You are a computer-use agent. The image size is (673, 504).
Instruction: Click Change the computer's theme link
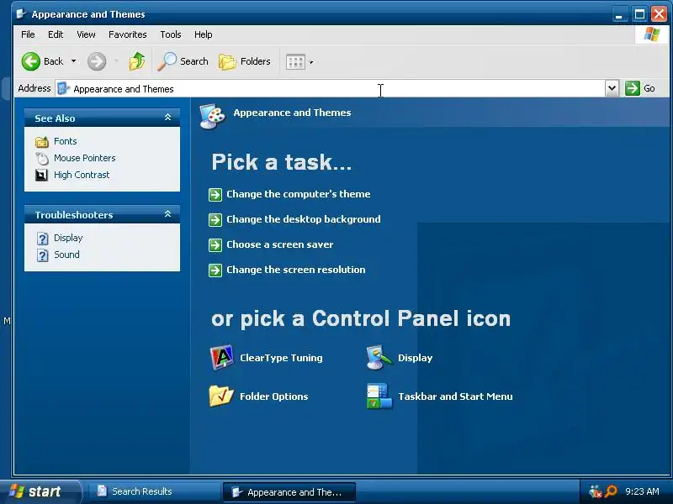(299, 194)
